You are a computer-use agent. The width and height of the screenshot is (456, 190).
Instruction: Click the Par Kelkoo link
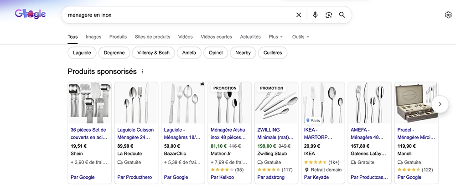pyautogui.click(x=223, y=177)
